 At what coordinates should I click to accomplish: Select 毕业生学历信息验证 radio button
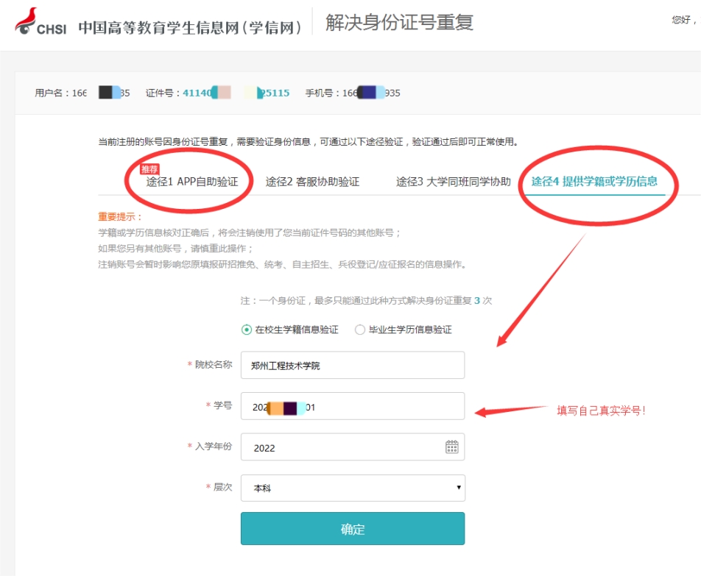(x=360, y=330)
